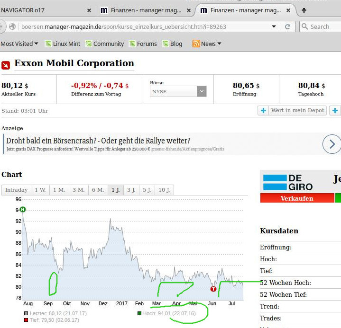Click the Droht bald ein Börsencrash ad headline

pos(98,141)
